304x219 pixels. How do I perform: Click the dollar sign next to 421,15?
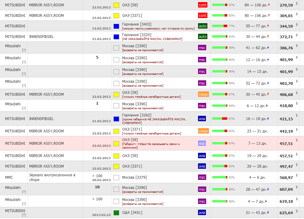(297, 115)
